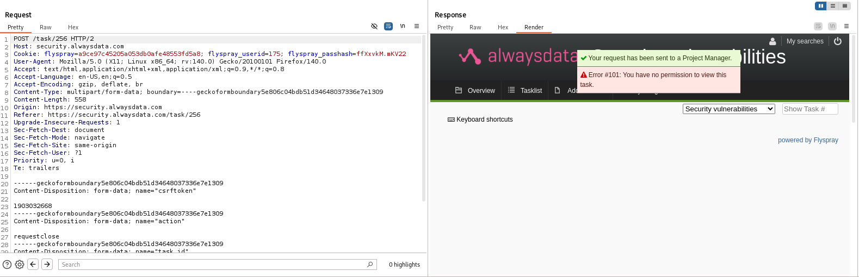Switch to combined single-panel tabbed layout
This screenshot has width=859, height=277.
[x=845, y=6]
